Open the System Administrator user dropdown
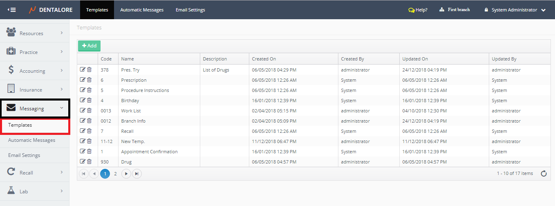Screen dimensions: 555x206 coord(515,10)
